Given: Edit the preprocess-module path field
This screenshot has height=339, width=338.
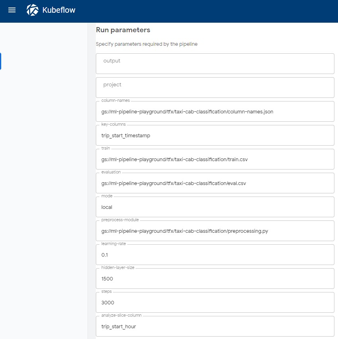Looking at the screenshot, I should (x=215, y=231).
